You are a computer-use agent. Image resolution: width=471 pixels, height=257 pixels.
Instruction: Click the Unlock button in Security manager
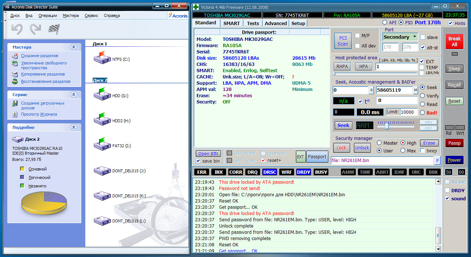coord(362,148)
